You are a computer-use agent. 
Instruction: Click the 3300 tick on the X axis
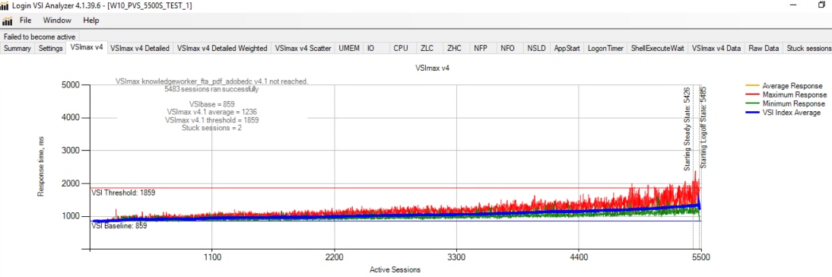click(456, 257)
